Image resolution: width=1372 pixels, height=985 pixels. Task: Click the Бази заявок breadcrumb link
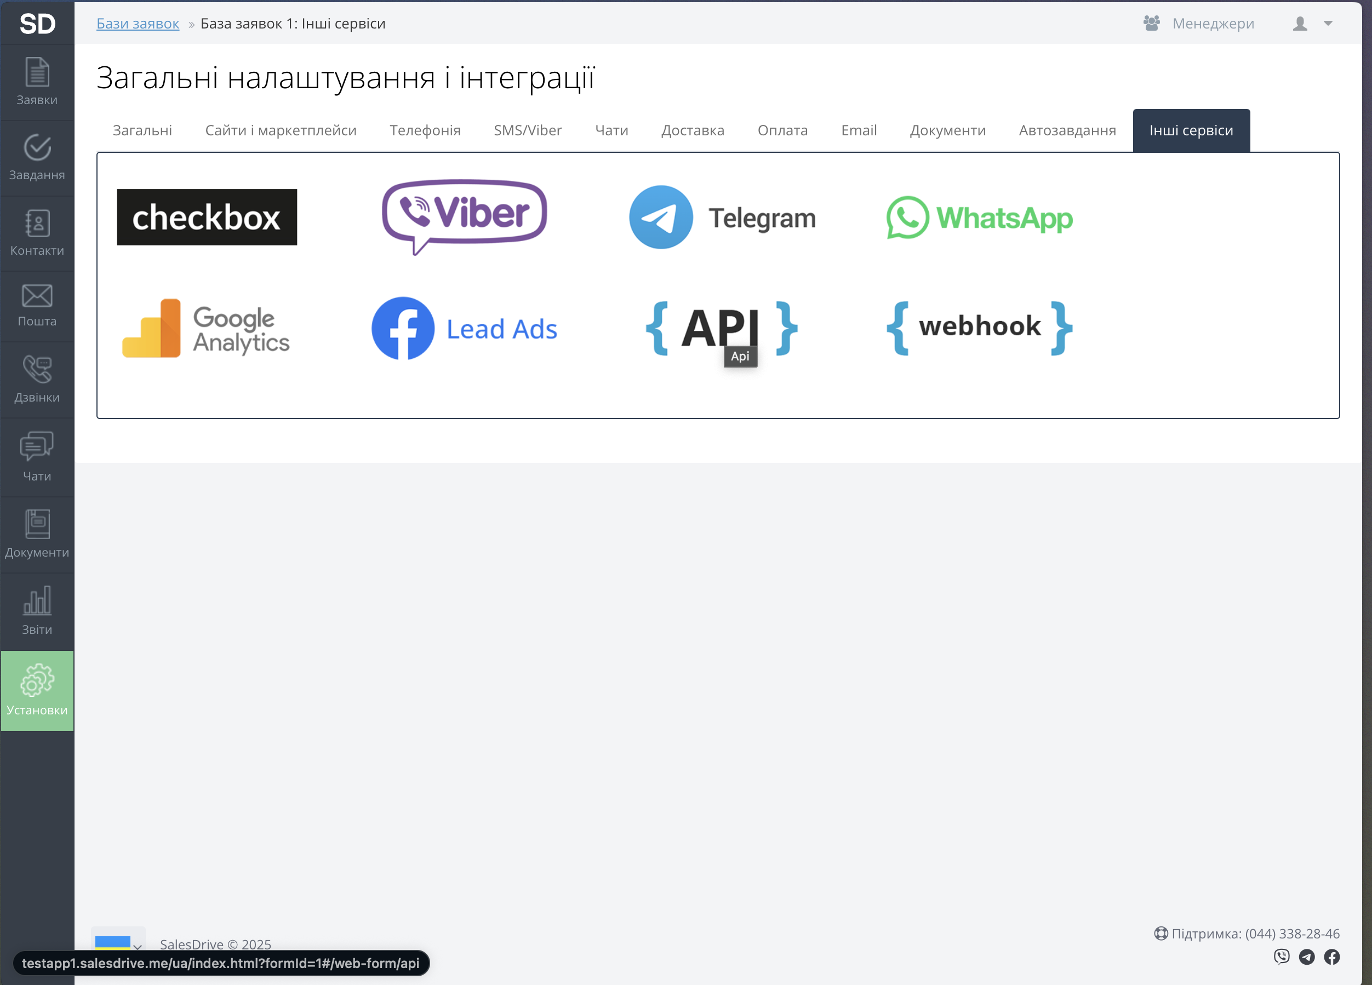pos(138,24)
